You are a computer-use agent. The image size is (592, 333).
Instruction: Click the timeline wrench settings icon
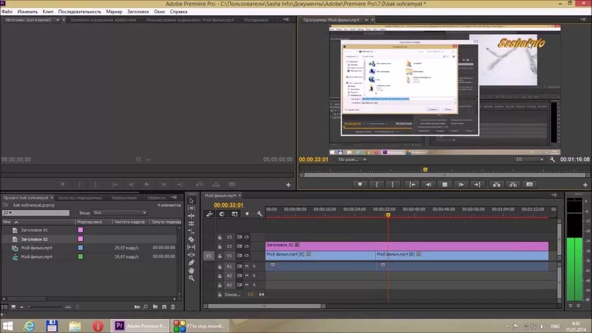click(x=259, y=214)
